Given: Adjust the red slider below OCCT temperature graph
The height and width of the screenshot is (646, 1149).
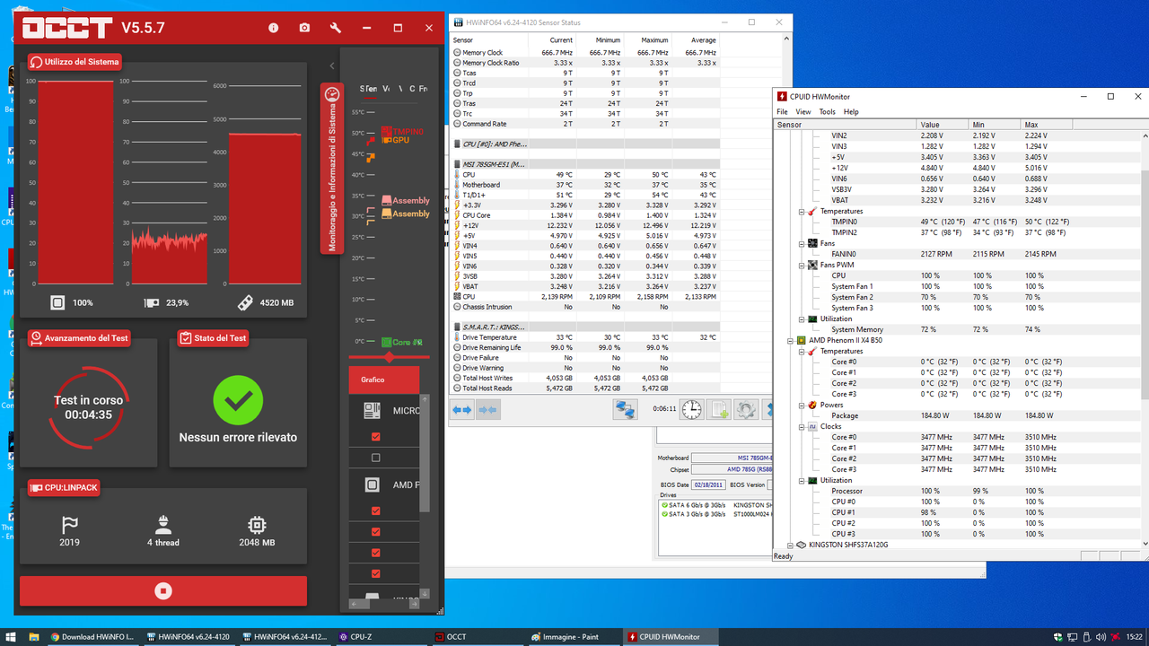Looking at the screenshot, I should pyautogui.click(x=390, y=357).
